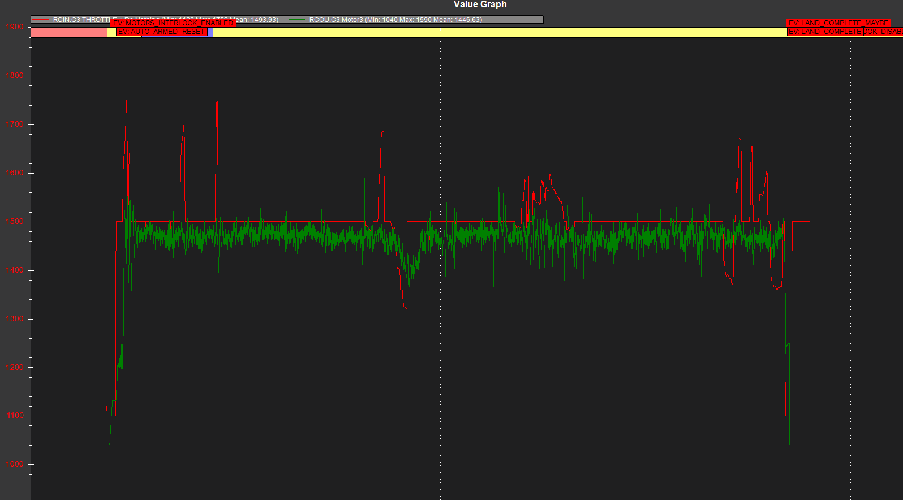Click the EV: AUTO_ARMED event label
This screenshot has height=500, width=903.
pyautogui.click(x=148, y=32)
